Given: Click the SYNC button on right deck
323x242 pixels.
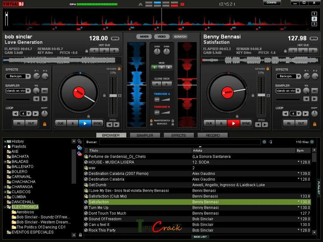Looking at the screenshot, I should point(246,124).
